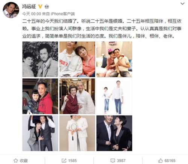Image resolution: width=188 pixels, height=164 pixels.
Task: Click the 收藏 favorite button
Action: pyautogui.click(x=21, y=161)
